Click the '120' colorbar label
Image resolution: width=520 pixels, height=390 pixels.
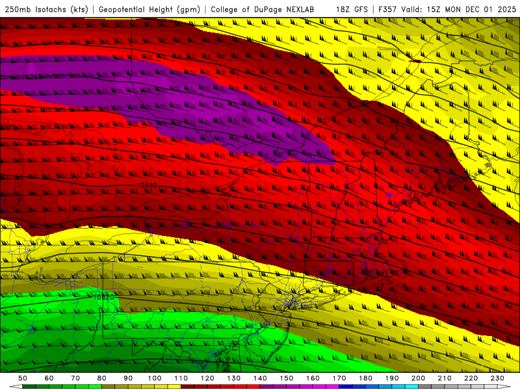tap(207, 378)
